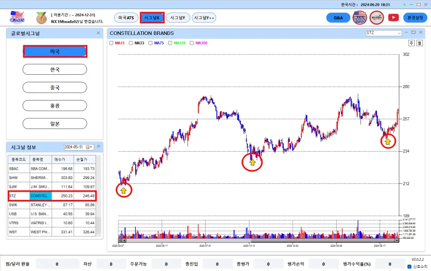431x271 pixels.
Task: Open the calendar picker in 시그널 정보
Action: click(x=88, y=147)
